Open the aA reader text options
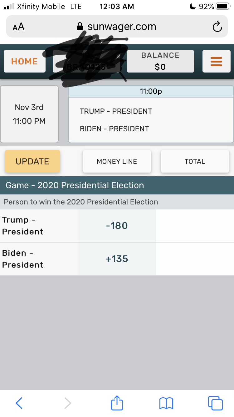 [x=19, y=27]
